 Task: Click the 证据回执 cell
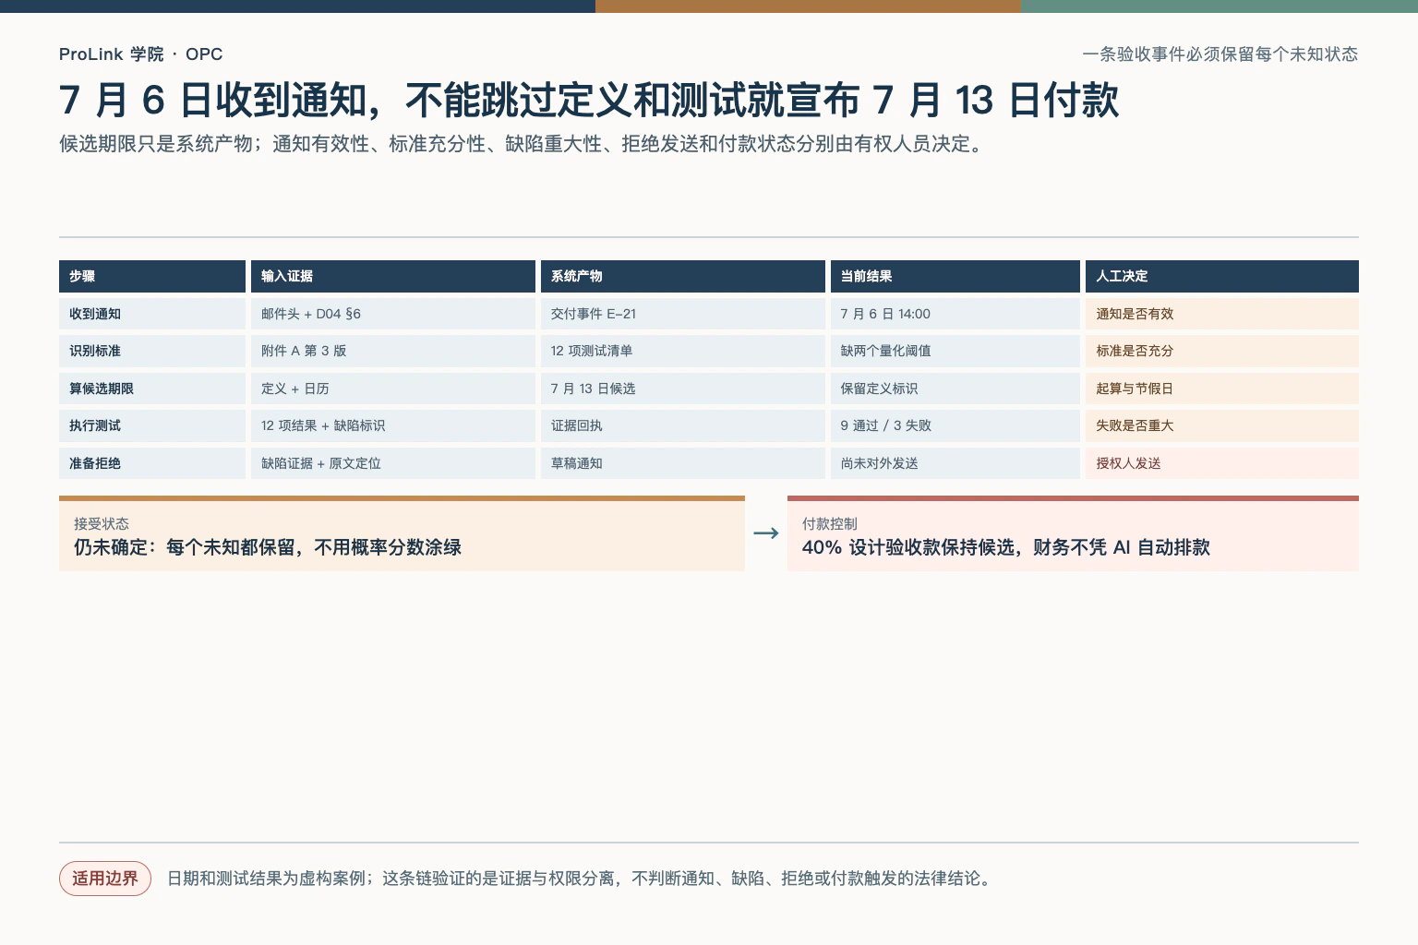click(683, 425)
